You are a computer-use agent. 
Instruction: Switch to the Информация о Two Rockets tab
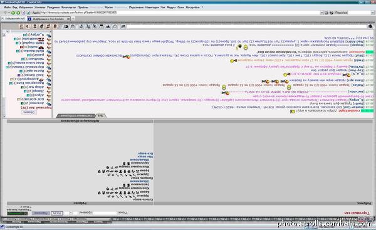(49, 19)
